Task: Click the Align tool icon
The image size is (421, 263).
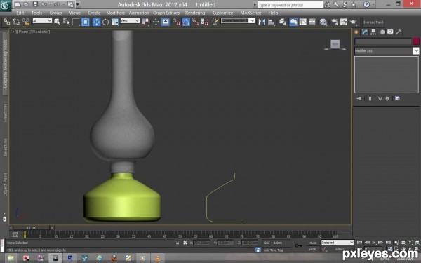Action: (272, 22)
